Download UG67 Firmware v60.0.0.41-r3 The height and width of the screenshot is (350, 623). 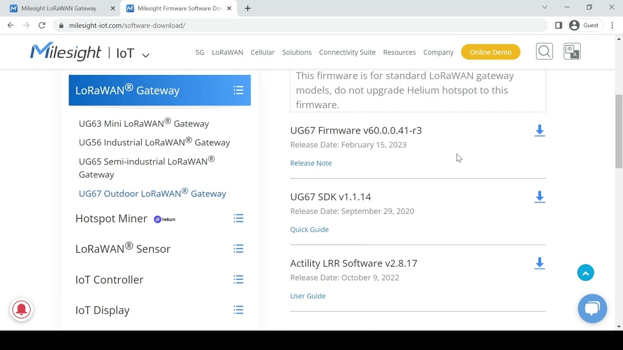coord(539,130)
